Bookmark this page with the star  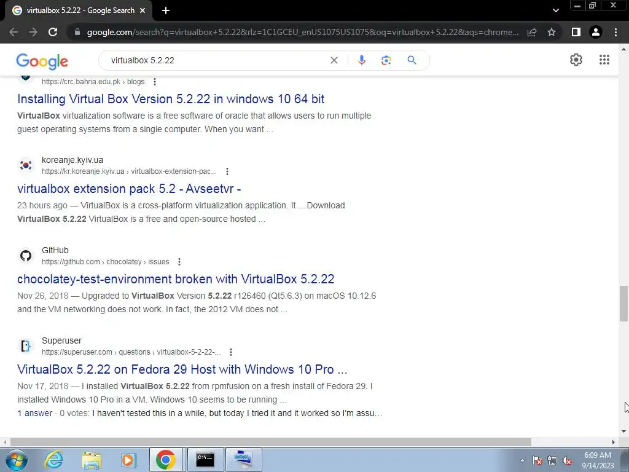coord(552,32)
